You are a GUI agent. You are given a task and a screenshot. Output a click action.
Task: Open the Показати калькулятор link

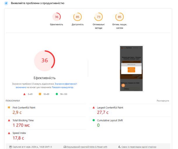pyautogui.click(x=63, y=87)
